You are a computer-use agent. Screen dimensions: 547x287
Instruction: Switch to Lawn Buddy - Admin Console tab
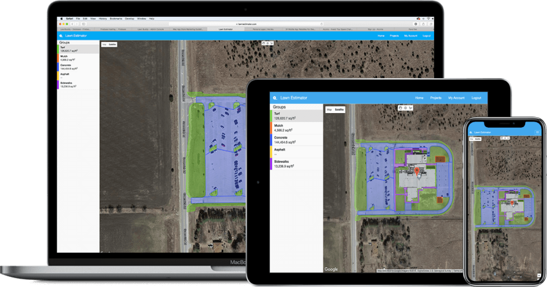(x=150, y=29)
